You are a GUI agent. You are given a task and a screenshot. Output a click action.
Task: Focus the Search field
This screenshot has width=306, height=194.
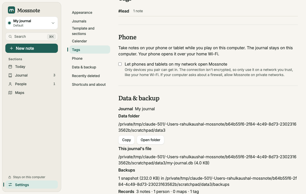click(x=32, y=37)
